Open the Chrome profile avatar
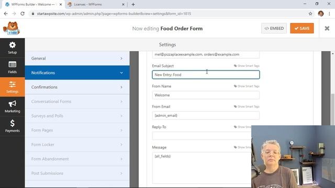 [321, 14]
